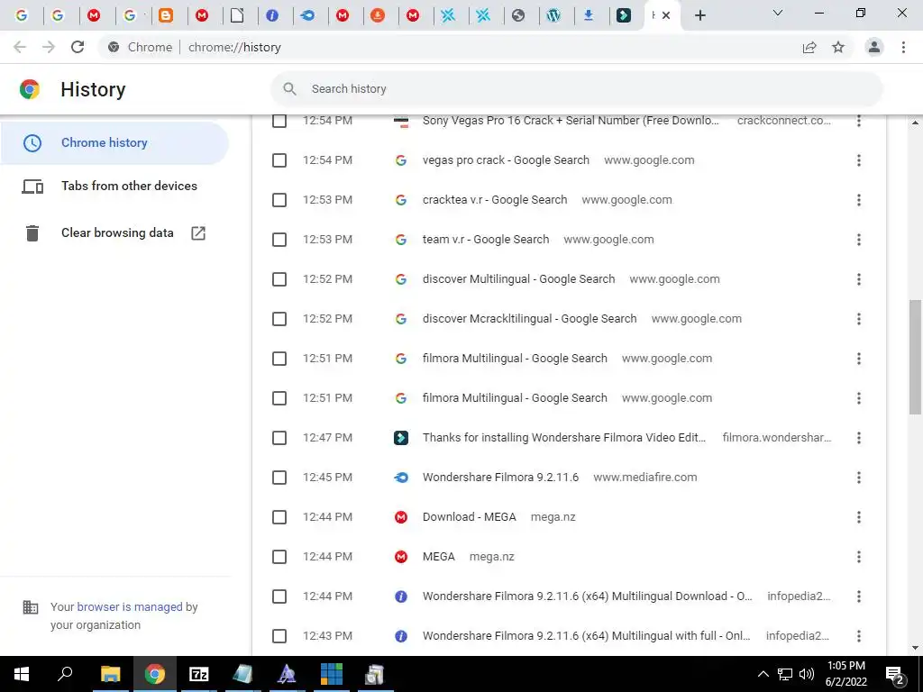This screenshot has width=923, height=692.
Task: Open 7-Zip from the taskbar
Action: point(199,674)
